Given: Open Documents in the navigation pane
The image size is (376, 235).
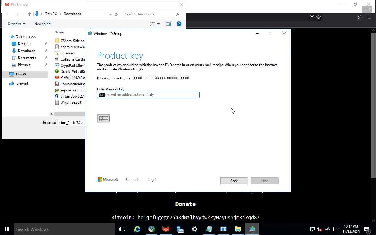Looking at the screenshot, I should tap(27, 58).
